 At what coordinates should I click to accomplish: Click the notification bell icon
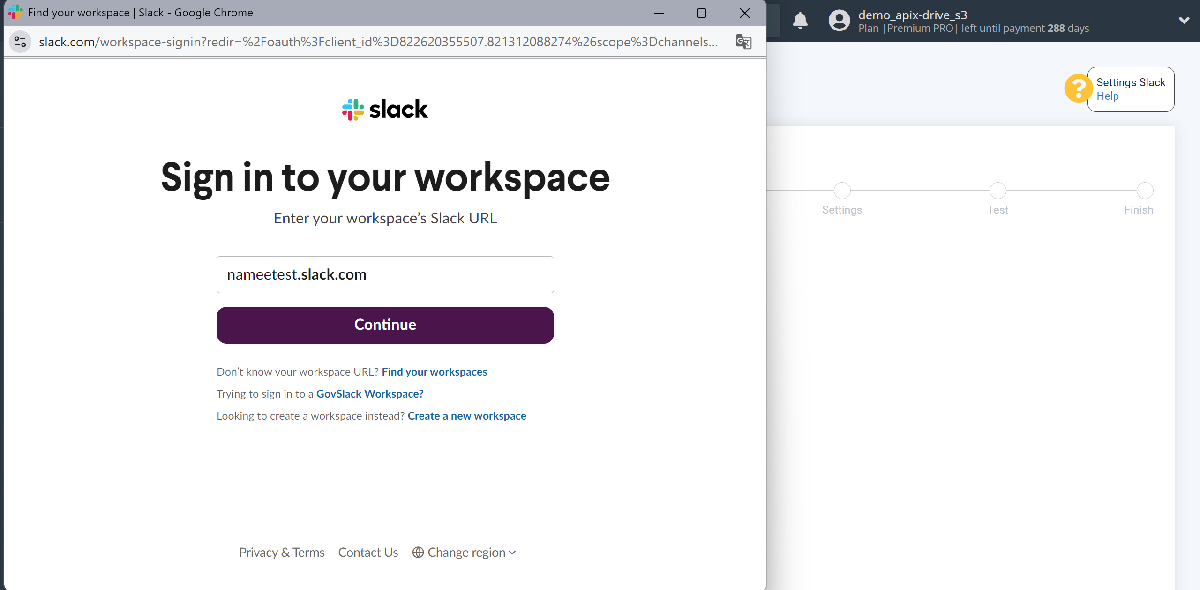click(801, 21)
